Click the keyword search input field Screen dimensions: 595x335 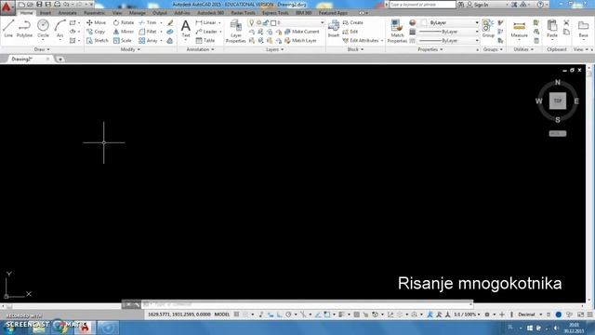pyautogui.click(x=422, y=5)
